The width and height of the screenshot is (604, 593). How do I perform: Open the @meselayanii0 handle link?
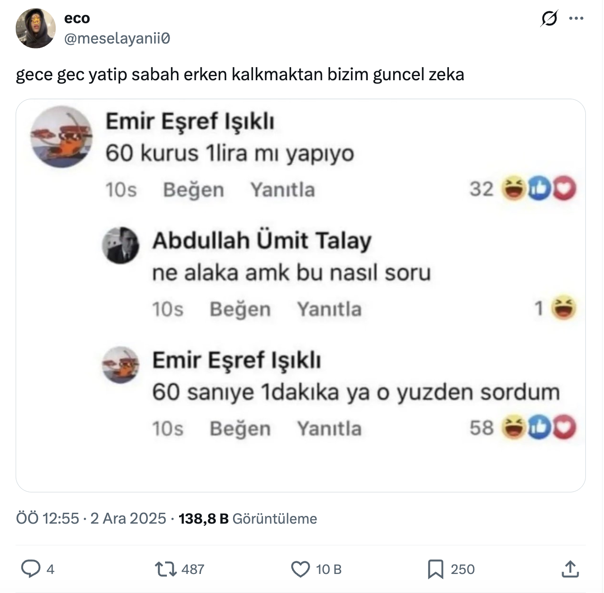click(x=117, y=39)
